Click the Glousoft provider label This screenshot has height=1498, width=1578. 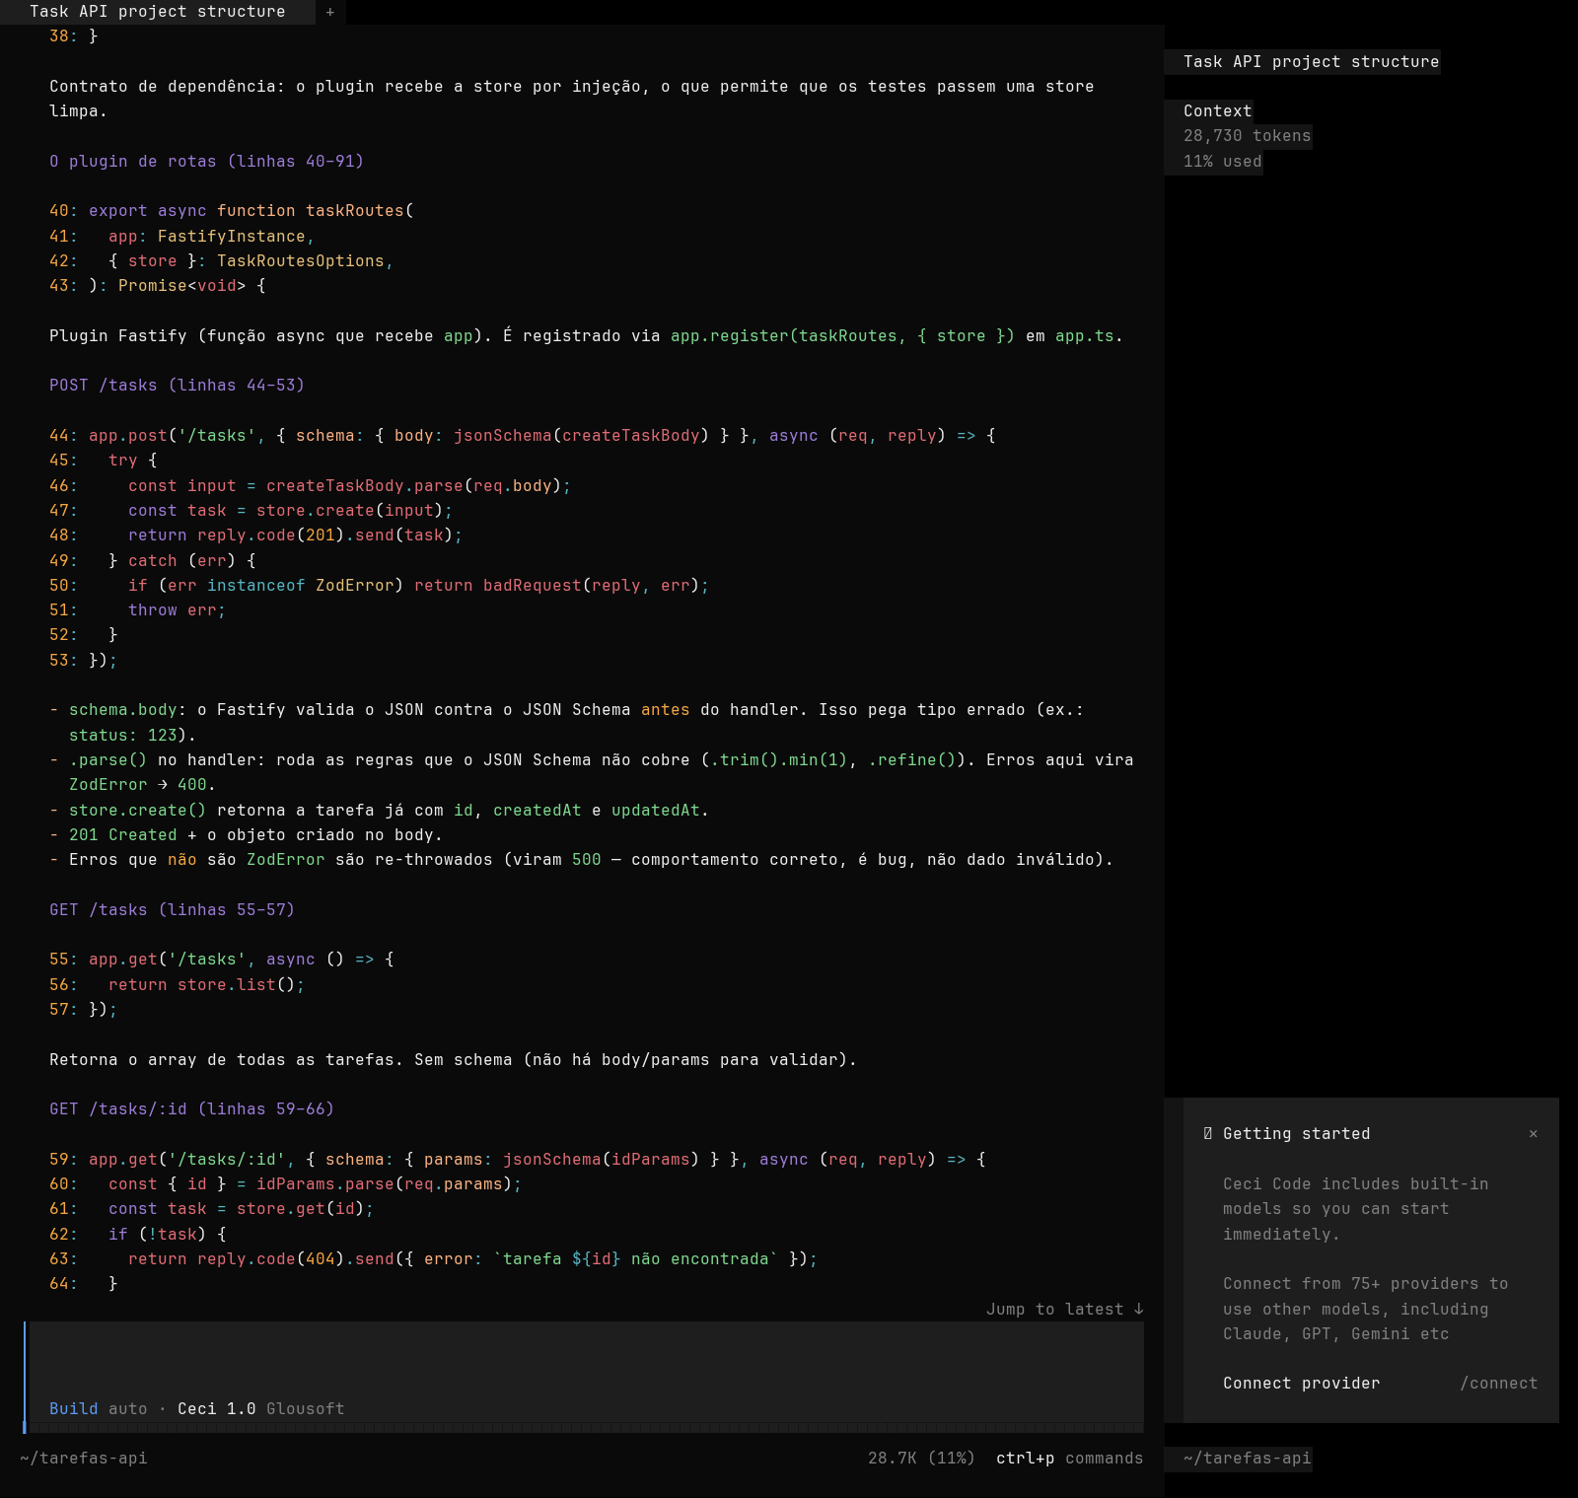click(306, 1409)
